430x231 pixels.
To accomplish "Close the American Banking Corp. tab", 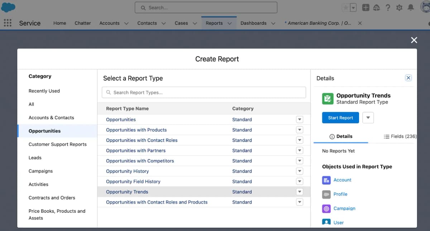I will [360, 23].
